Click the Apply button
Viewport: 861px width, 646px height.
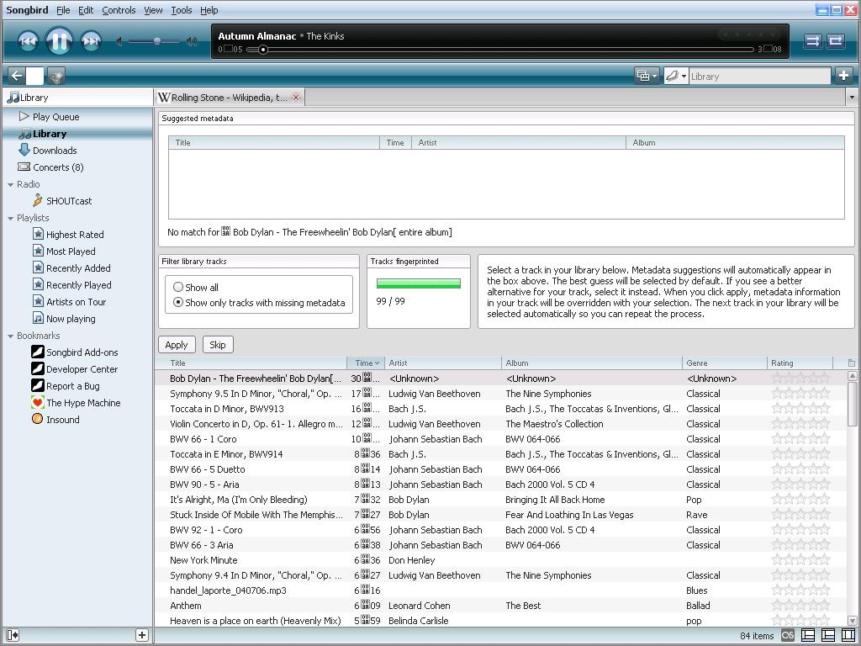(x=177, y=344)
